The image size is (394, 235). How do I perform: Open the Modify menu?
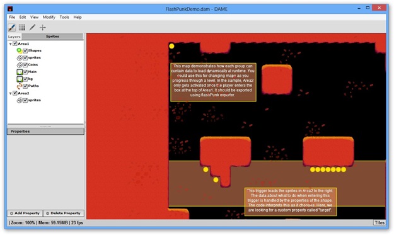[x=49, y=17]
